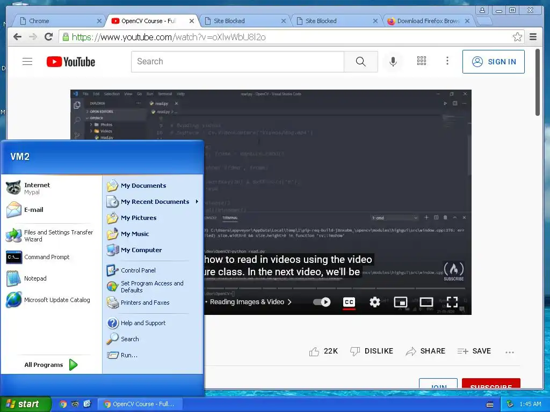The width and height of the screenshot is (550, 412).
Task: Enable the miniplayer icon
Action: [400, 301]
